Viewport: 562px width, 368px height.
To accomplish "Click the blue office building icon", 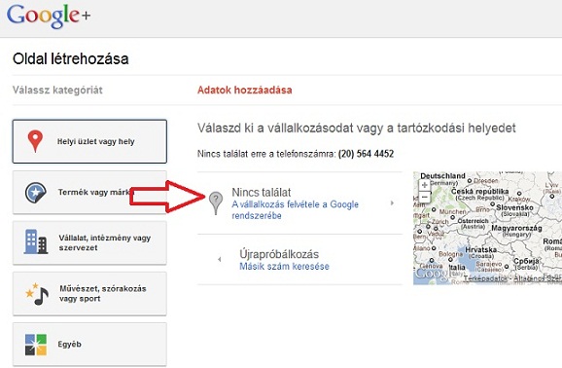I will click(x=35, y=241).
